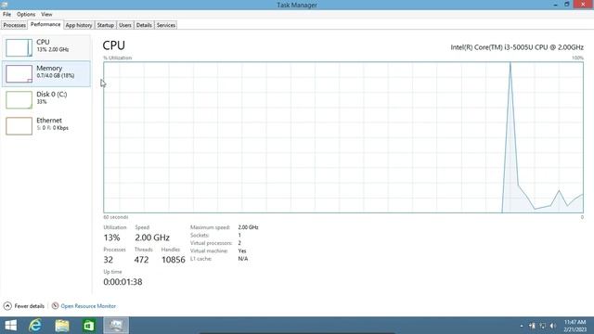Screen dimensions: 594x334
Task: Click the 472 threads count
Action: click(x=141, y=260)
